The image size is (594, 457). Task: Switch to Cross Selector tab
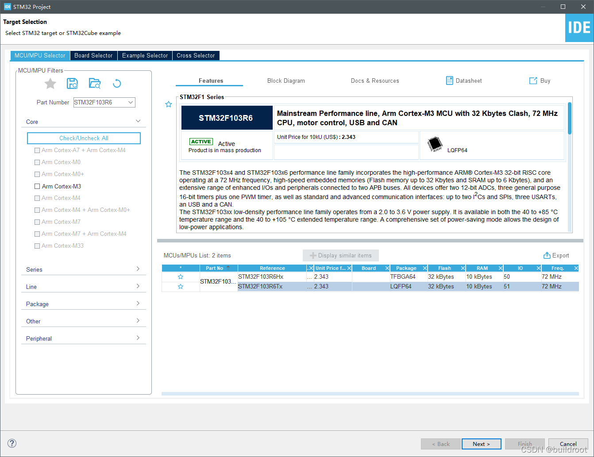pos(196,55)
